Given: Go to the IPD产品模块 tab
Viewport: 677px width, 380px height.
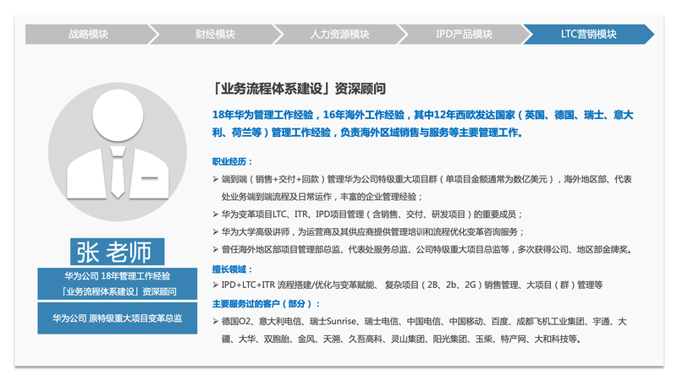Looking at the screenshot, I should [463, 35].
